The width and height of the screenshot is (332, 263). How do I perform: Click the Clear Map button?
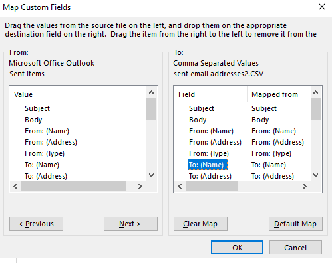pyautogui.click(x=200, y=224)
